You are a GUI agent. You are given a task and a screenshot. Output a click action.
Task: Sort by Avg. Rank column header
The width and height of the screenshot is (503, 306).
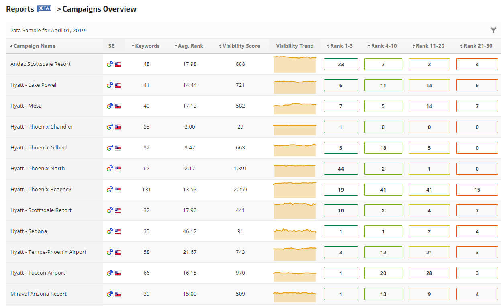191,46
